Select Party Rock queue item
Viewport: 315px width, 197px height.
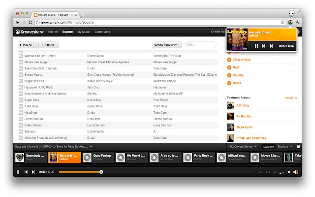click(x=199, y=158)
